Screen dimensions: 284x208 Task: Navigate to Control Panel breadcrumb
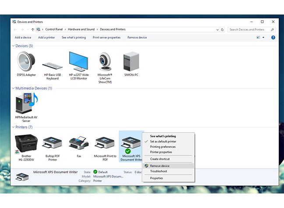pos(54,29)
